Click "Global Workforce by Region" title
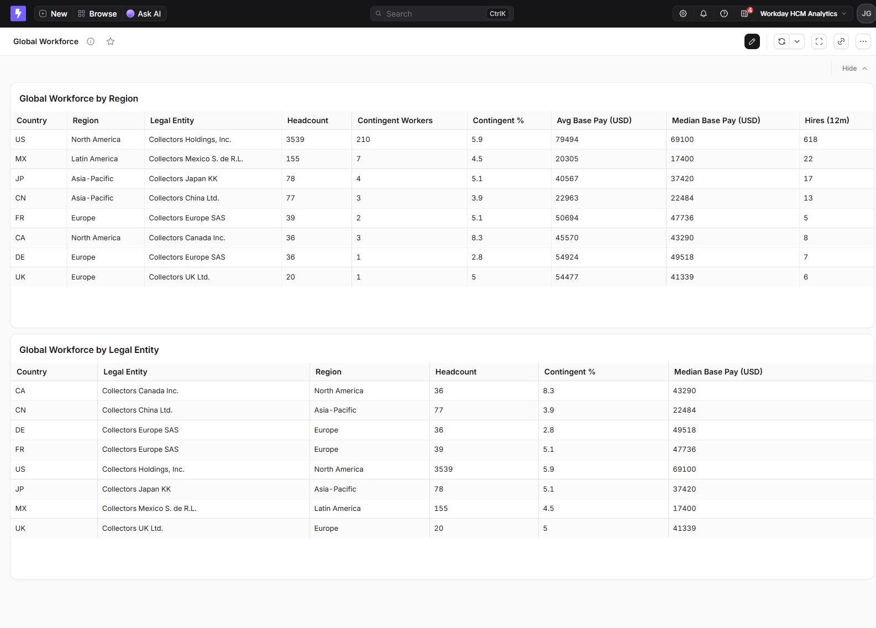 pos(78,98)
